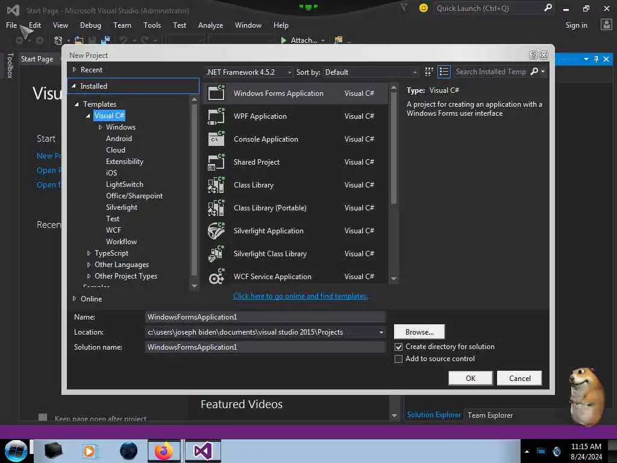Pick the Silverlight Class Library icon

coord(216,254)
